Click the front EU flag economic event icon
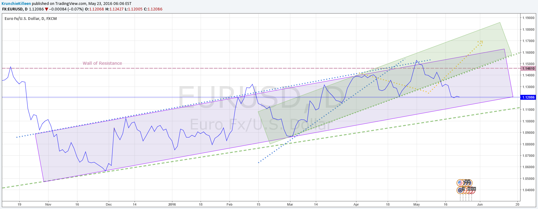 click(x=460, y=190)
